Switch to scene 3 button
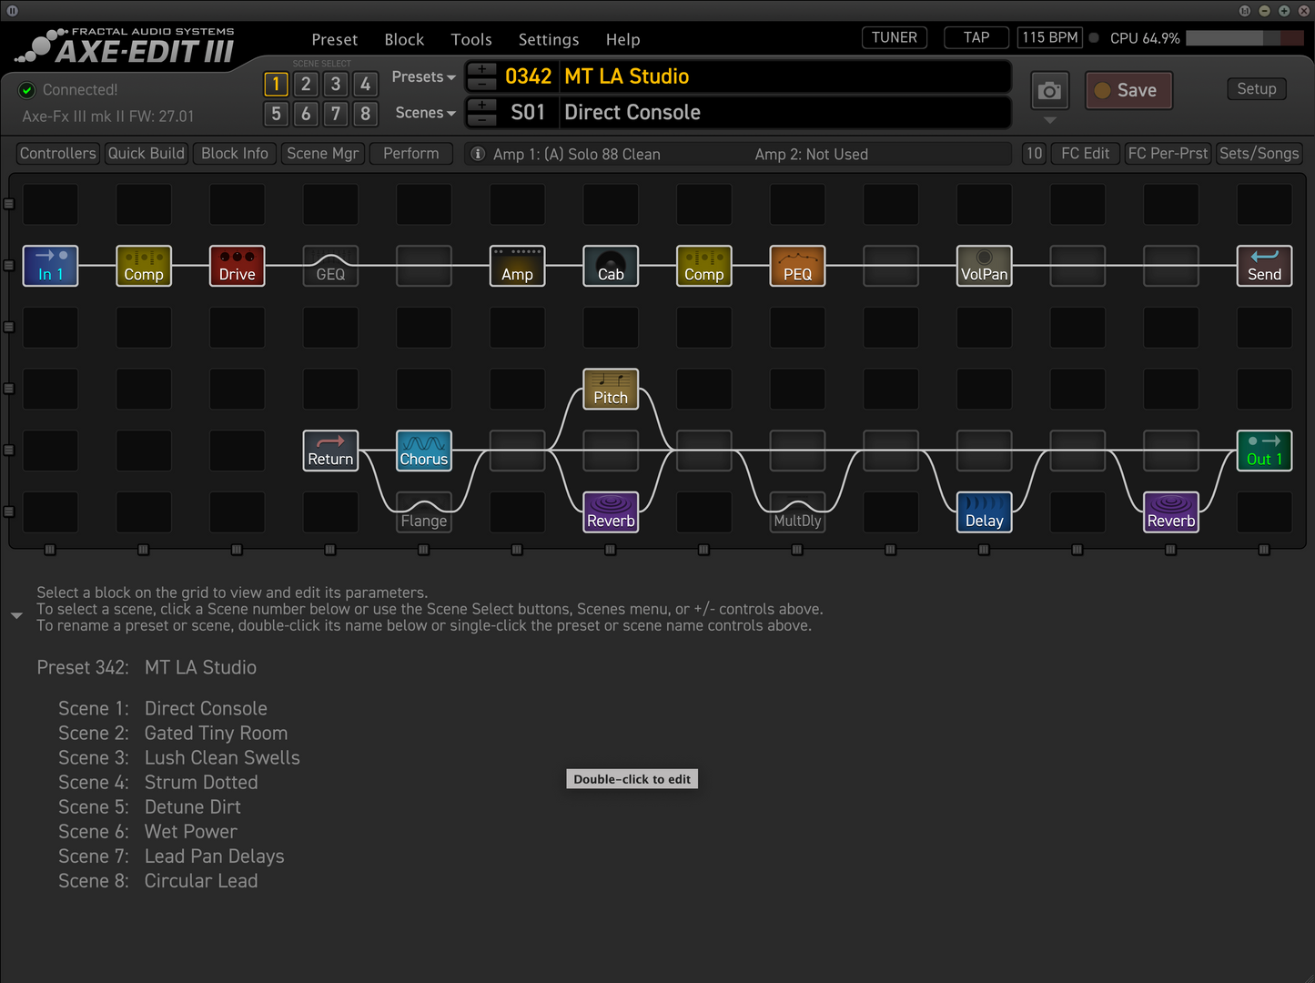The image size is (1315, 983). coord(336,85)
